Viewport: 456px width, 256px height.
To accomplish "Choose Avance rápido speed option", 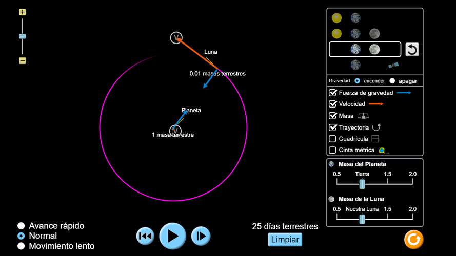I will (21, 226).
